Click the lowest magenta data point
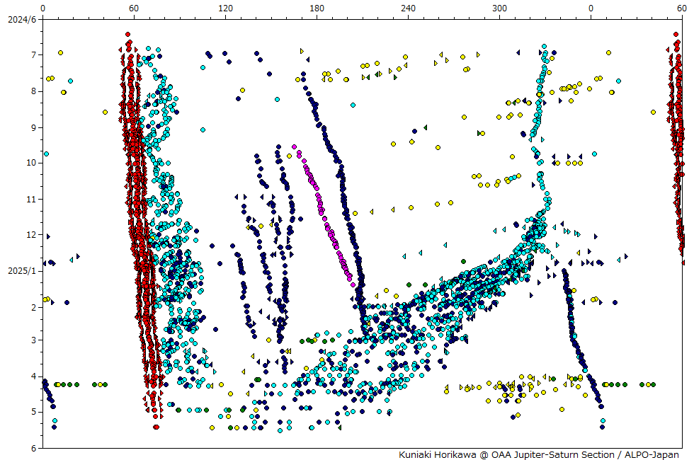 (x=351, y=284)
